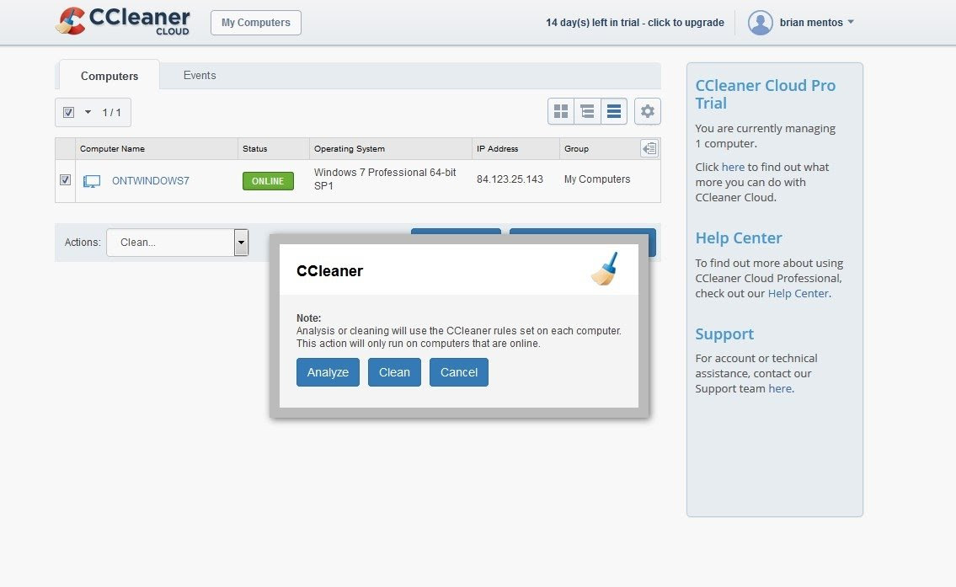Viewport: 956px width, 587px height.
Task: Open the Help Center link
Action: point(798,293)
